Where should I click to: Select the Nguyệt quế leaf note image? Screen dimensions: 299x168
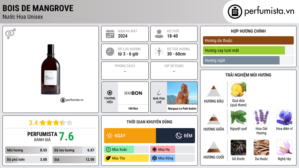click(x=238, y=117)
